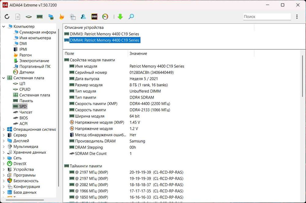Click the Скорость памяти (XMP) row
Image resolution: width=306 pixels, height=203 pixels.
coord(120,104)
